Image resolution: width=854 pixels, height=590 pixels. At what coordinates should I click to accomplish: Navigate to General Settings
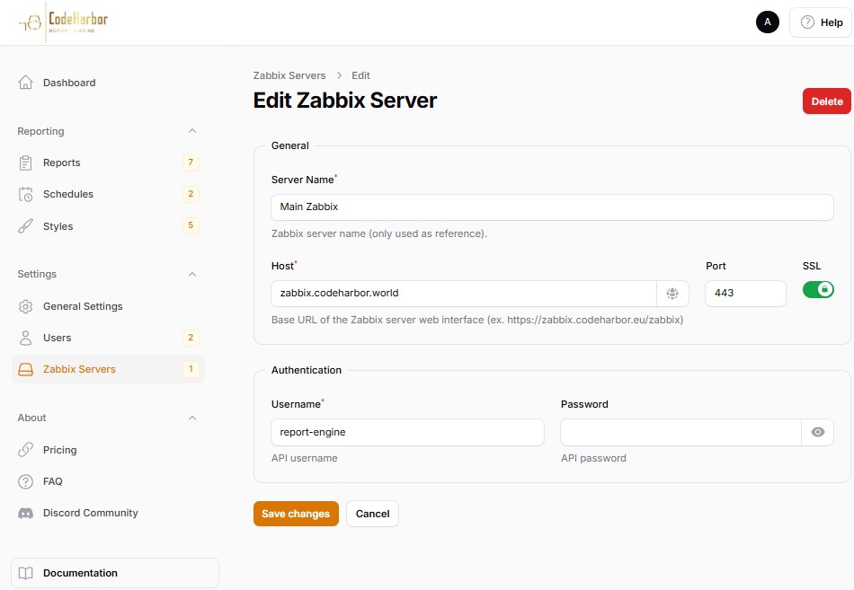pos(108,306)
